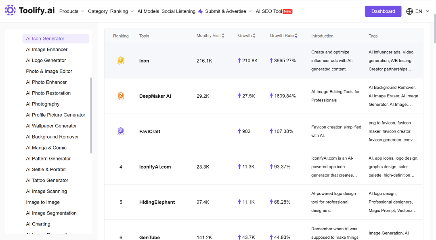The height and width of the screenshot is (240, 436).
Task: Go to Social Listening page
Action: (178, 11)
